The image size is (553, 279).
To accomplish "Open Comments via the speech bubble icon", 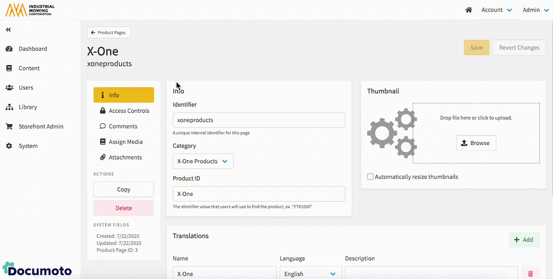I will [102, 126].
